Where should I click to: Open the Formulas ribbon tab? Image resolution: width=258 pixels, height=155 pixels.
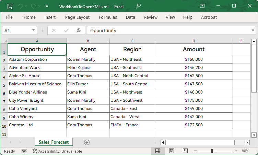[x=108, y=17]
